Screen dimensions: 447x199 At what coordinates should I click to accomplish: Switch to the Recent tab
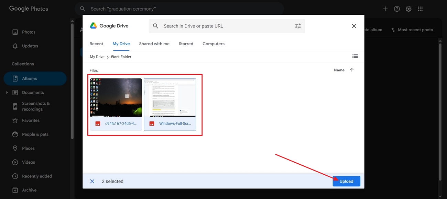96,44
